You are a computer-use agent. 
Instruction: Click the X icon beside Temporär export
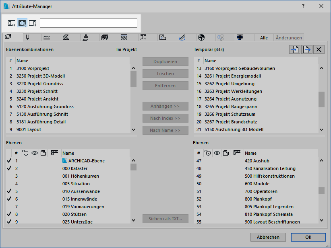point(319,49)
